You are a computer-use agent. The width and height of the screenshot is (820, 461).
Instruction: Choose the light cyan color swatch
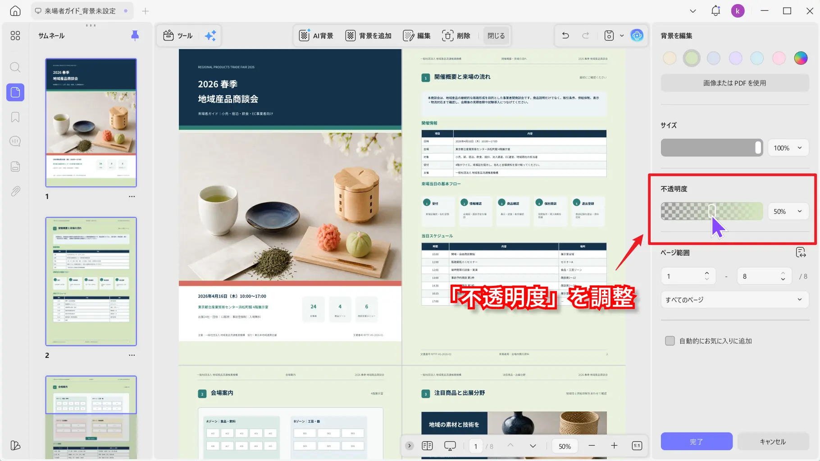click(757, 58)
